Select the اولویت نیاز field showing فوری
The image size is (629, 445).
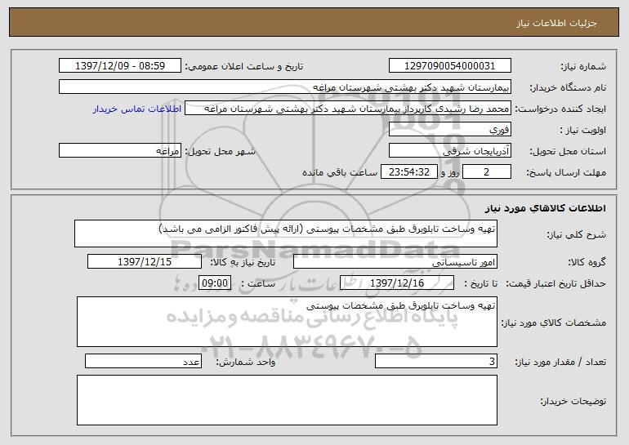point(450,129)
